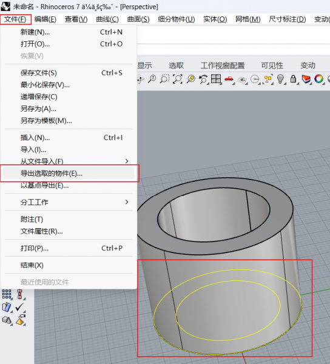This screenshot has width=330, height=364.
Task: Open the 实体(O) menu
Action: 215,19
